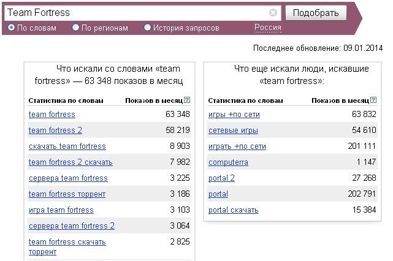Select the 'История запросов' radio option
The width and height of the screenshot is (393, 261).
(147, 28)
